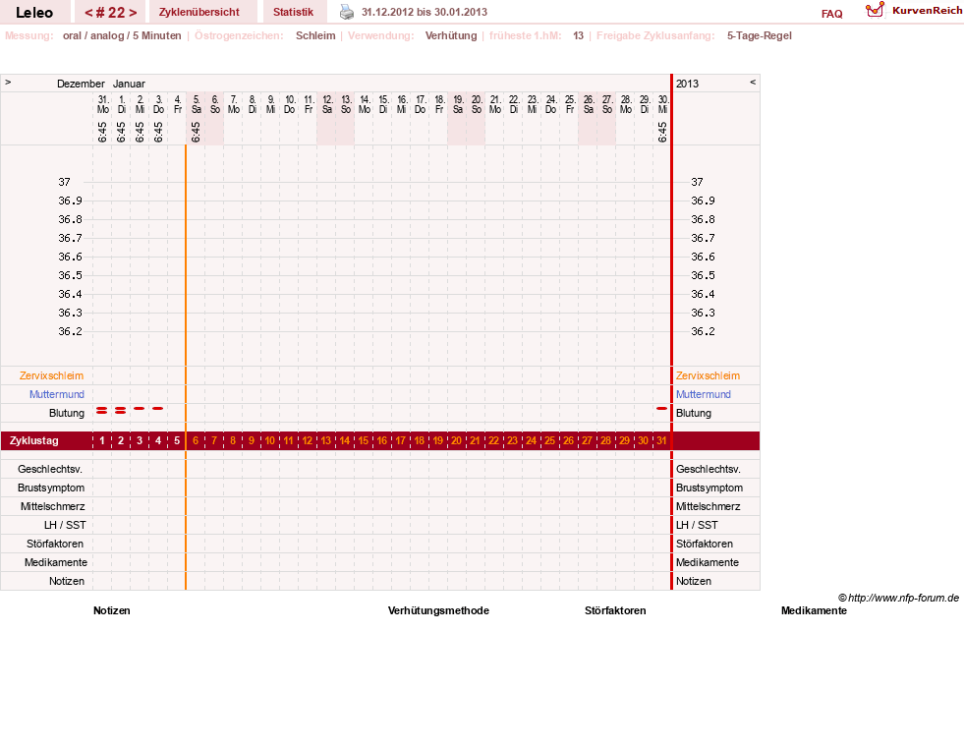Viewport: 964px width, 747px height.
Task: Click the 6:45 time under '1. Di'
Action: (121, 132)
